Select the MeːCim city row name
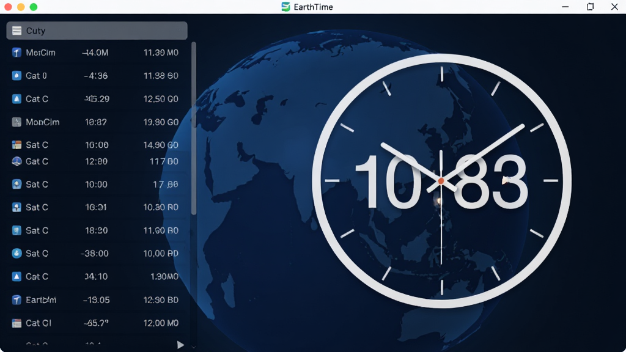 pos(40,53)
